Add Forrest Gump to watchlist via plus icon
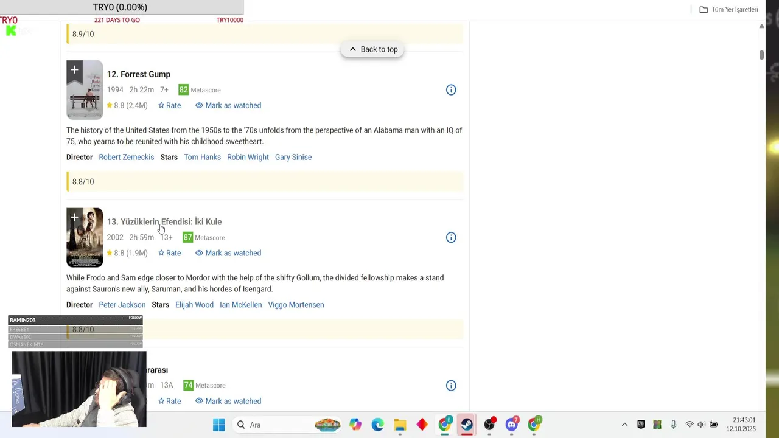The width and height of the screenshot is (779, 438). click(74, 69)
